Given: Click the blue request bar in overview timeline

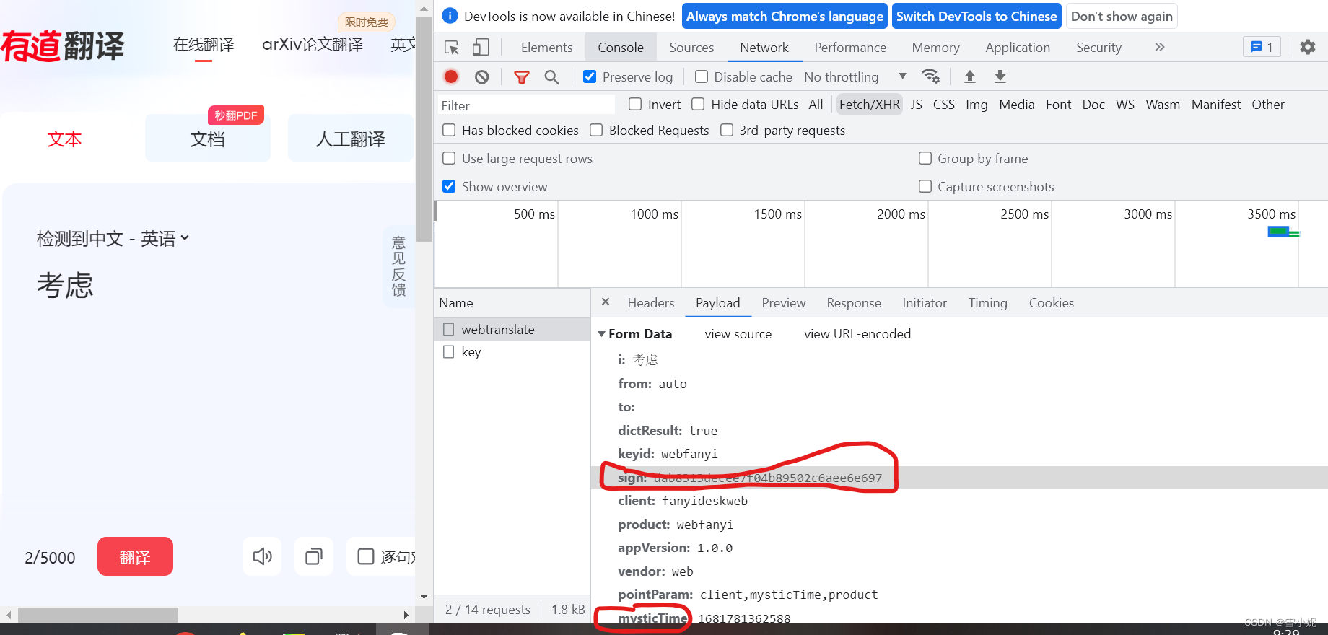Looking at the screenshot, I should pos(1278,231).
